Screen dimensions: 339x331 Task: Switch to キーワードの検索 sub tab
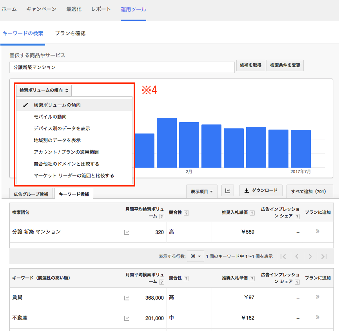click(x=23, y=33)
